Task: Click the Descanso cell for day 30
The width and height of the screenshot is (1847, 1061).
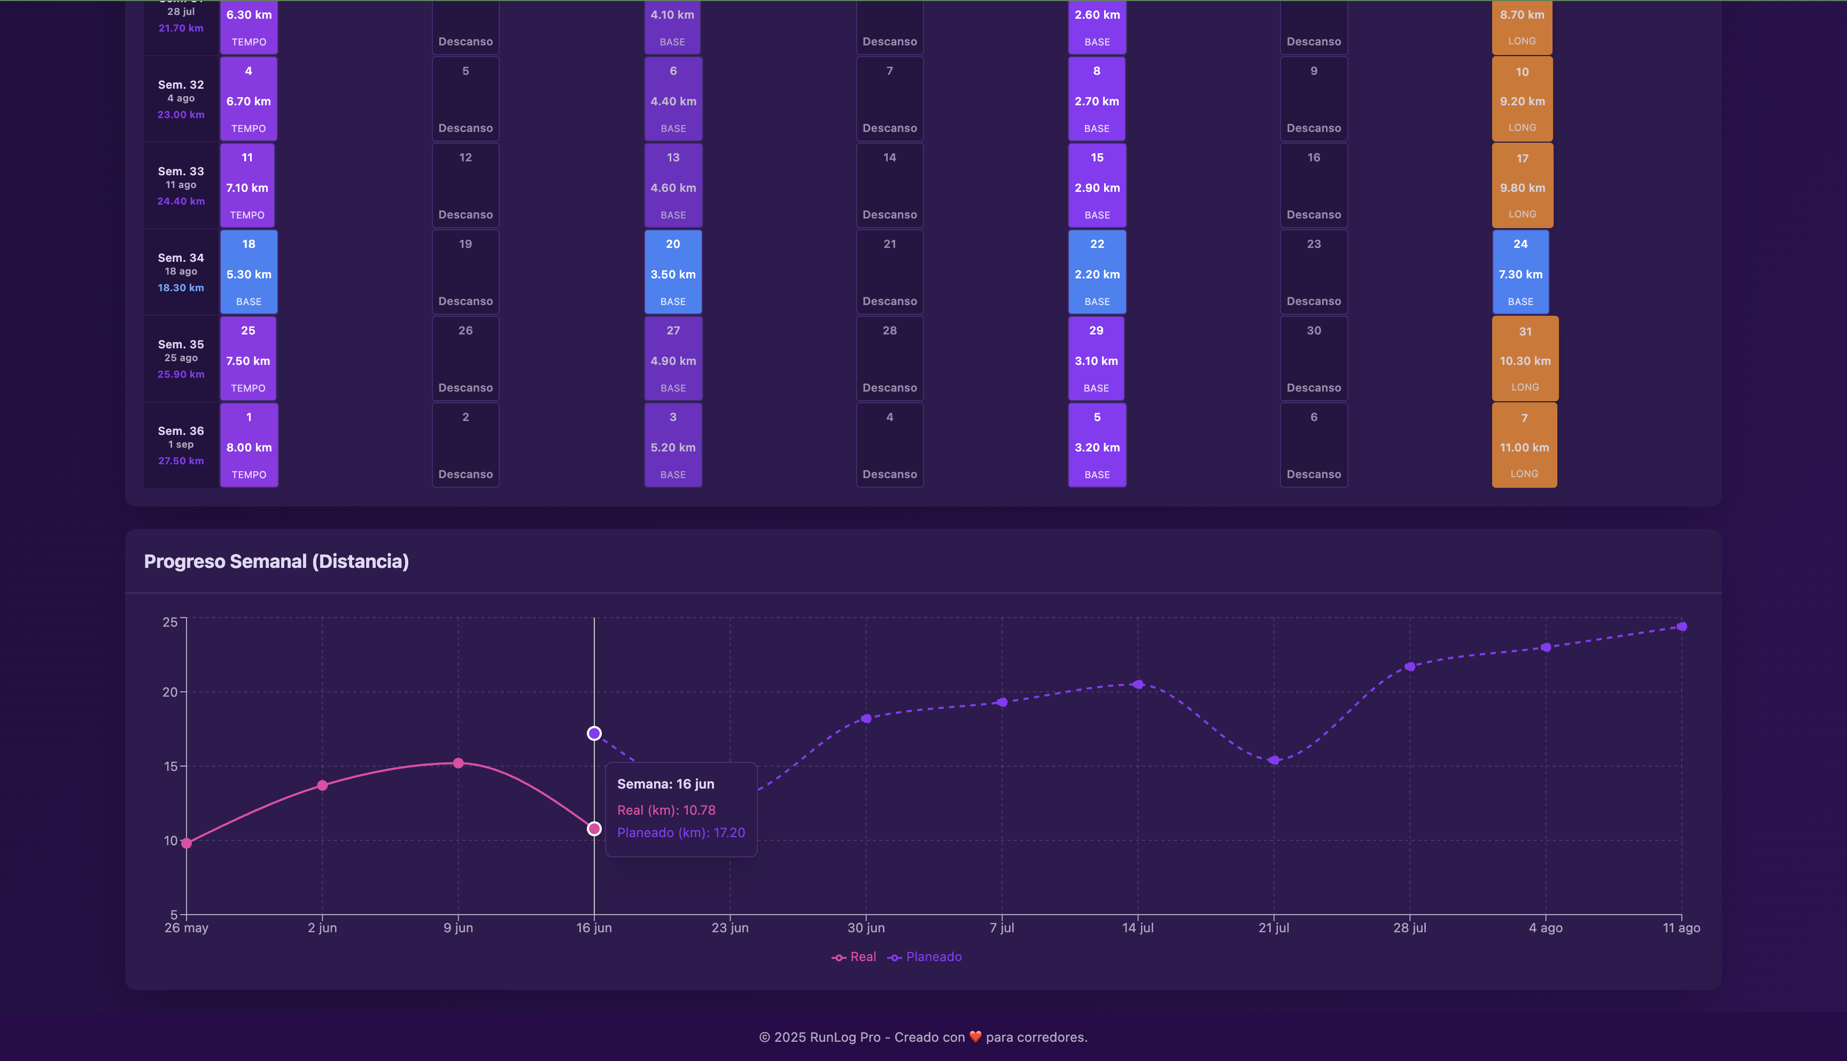Action: pos(1314,358)
